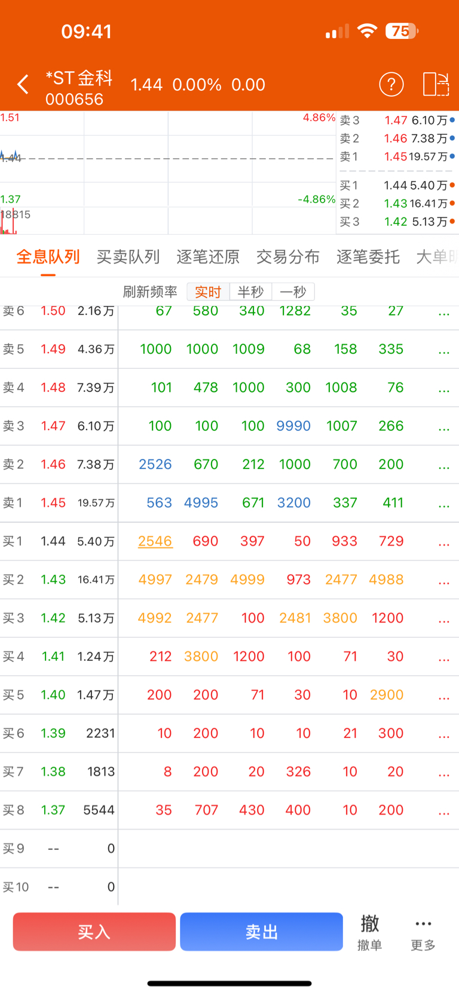Tap the 撤单 cancel order icon
Screen dimensions: 459x995
pyautogui.click(x=369, y=932)
